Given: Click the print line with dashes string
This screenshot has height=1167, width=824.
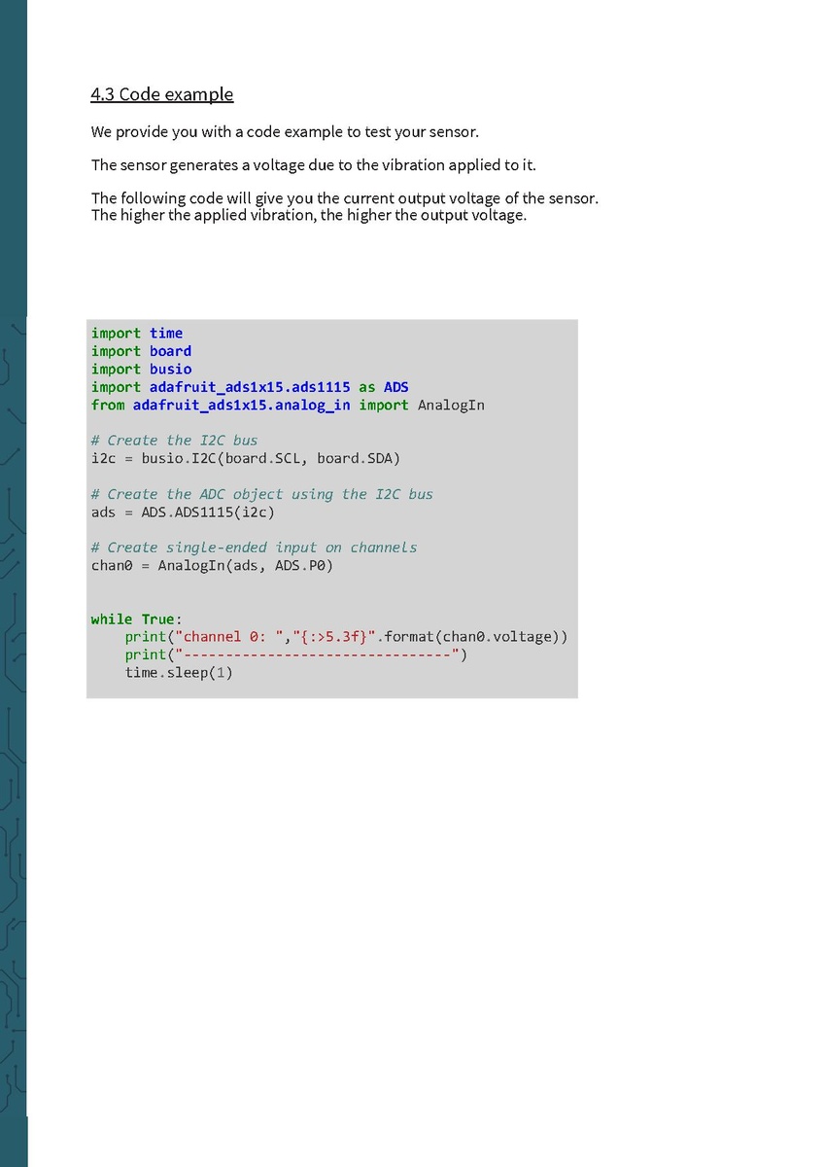Looking at the screenshot, I should 295,654.
